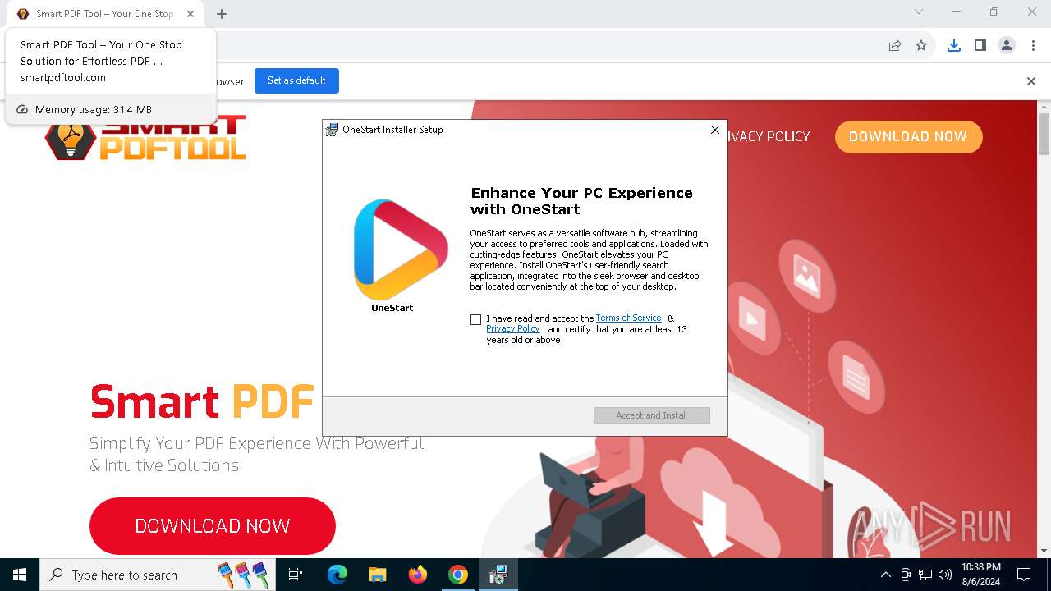This screenshot has height=591, width=1051.
Task: Launch Microsoft Edge from taskbar
Action: point(337,575)
